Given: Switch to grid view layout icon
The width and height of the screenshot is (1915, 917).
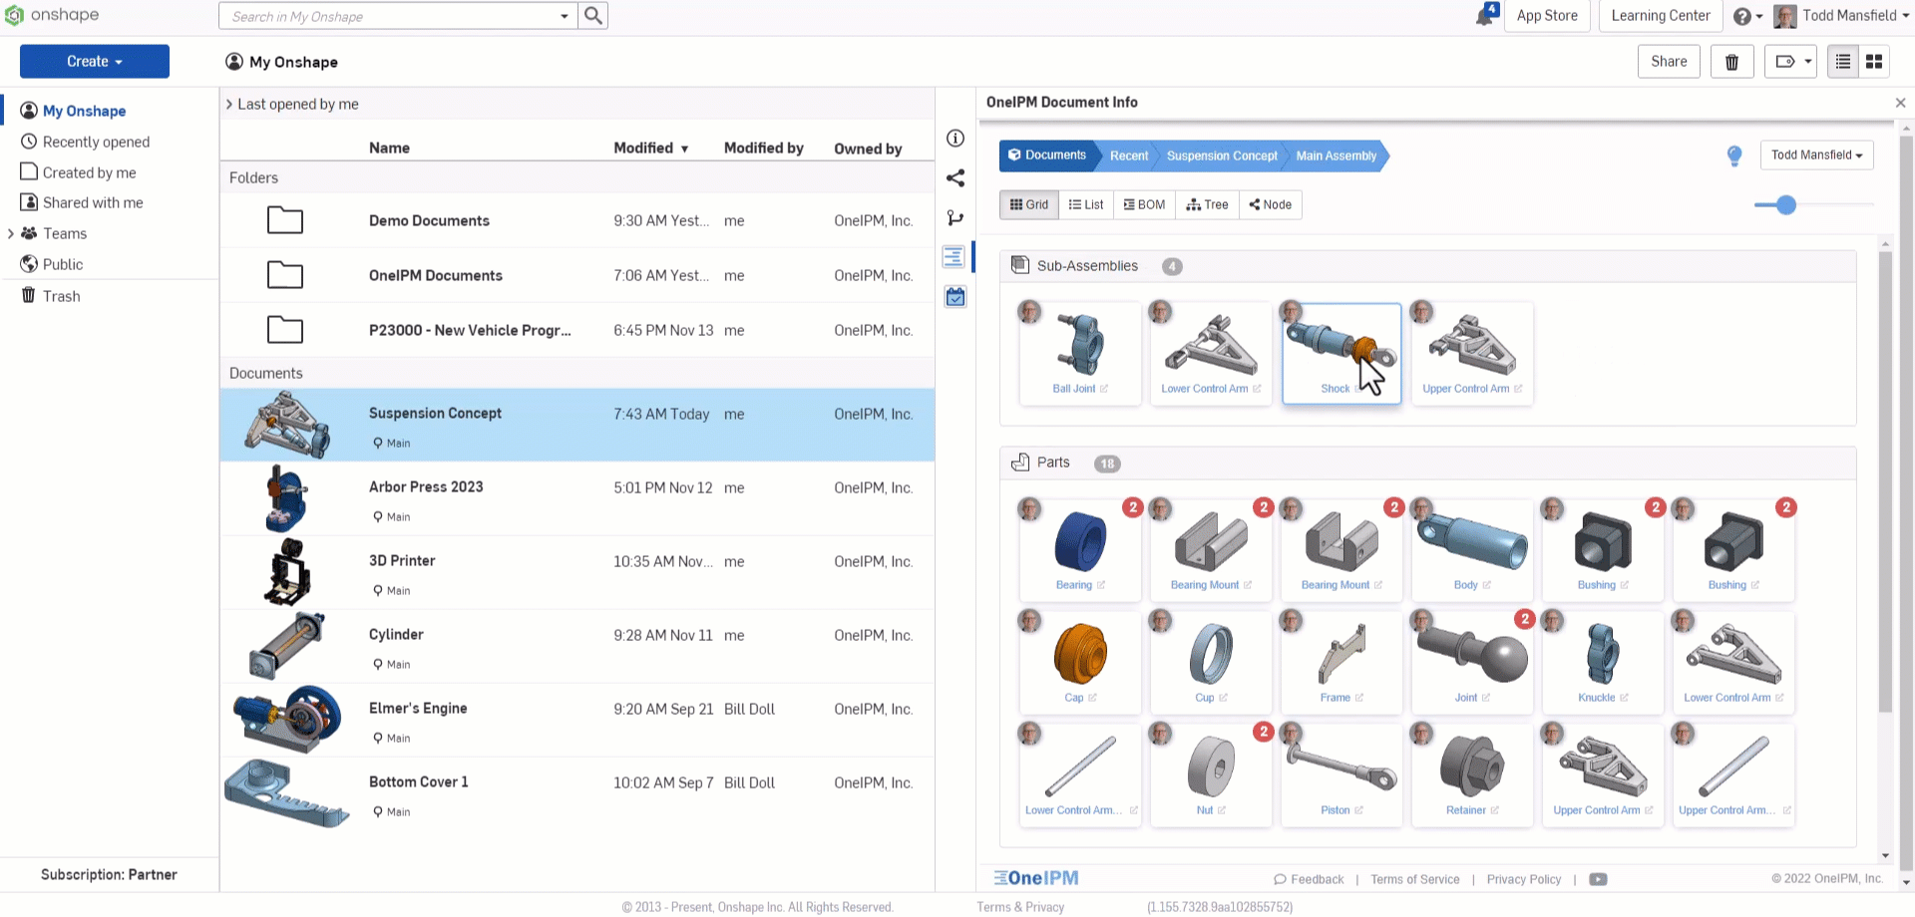Looking at the screenshot, I should (1874, 62).
